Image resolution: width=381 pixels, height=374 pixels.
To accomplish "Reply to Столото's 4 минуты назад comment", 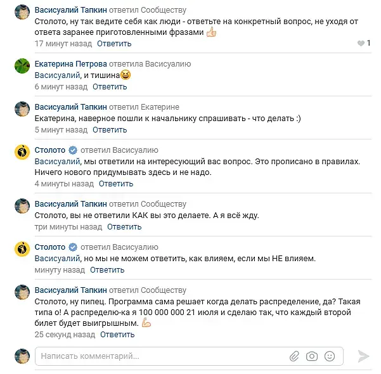I will click(x=115, y=184).
